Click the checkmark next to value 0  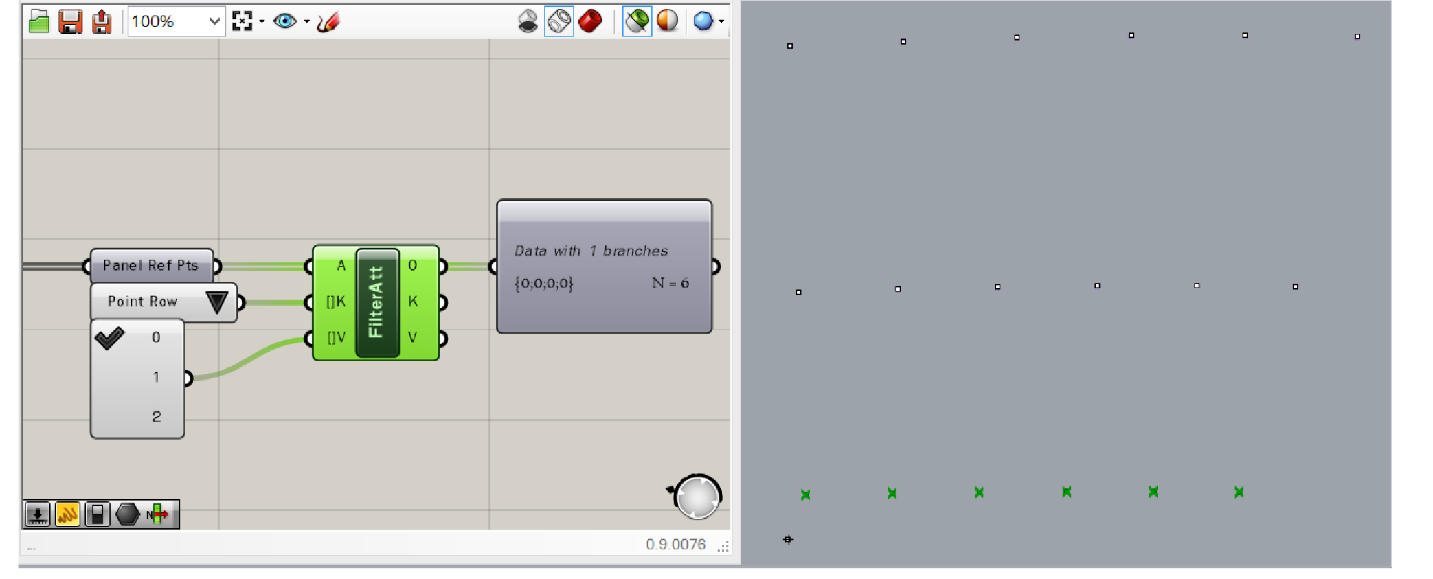click(x=109, y=337)
